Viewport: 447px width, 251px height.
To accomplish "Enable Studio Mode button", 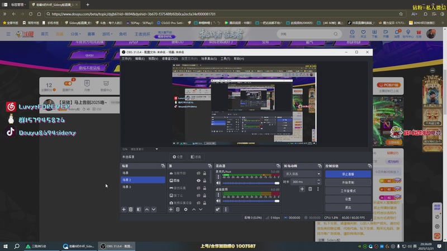I will pyautogui.click(x=348, y=191).
